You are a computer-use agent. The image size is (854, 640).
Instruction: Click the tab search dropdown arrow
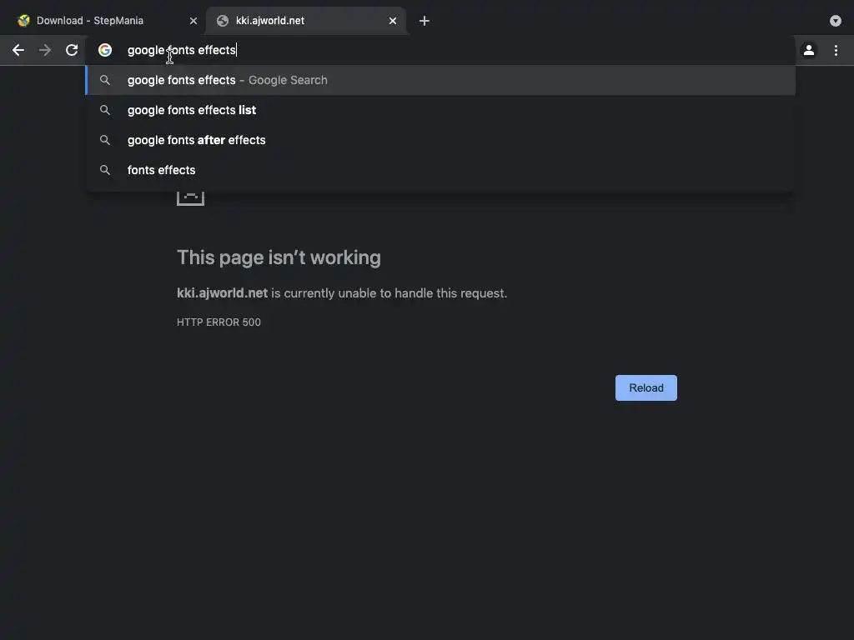pos(835,21)
